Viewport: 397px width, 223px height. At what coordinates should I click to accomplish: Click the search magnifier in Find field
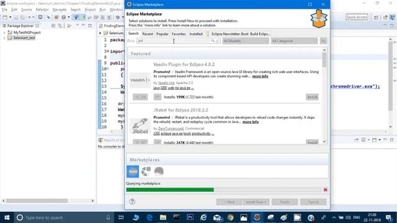213,41
